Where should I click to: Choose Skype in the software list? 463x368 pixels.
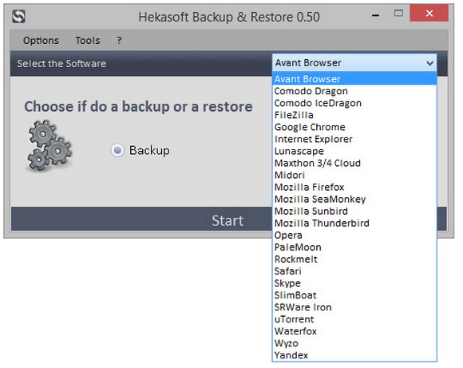(x=354, y=283)
